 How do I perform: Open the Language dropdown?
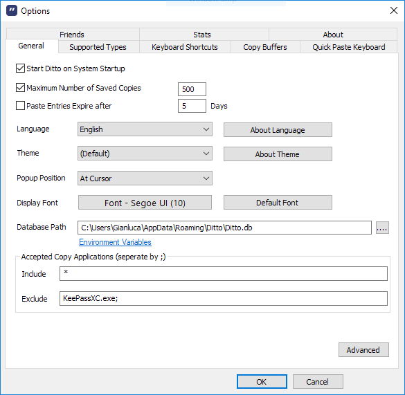(x=145, y=129)
